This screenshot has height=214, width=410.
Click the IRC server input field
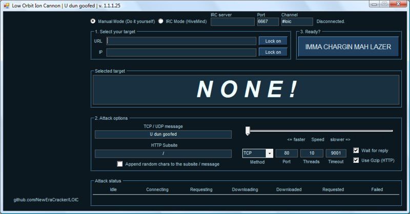point(232,22)
